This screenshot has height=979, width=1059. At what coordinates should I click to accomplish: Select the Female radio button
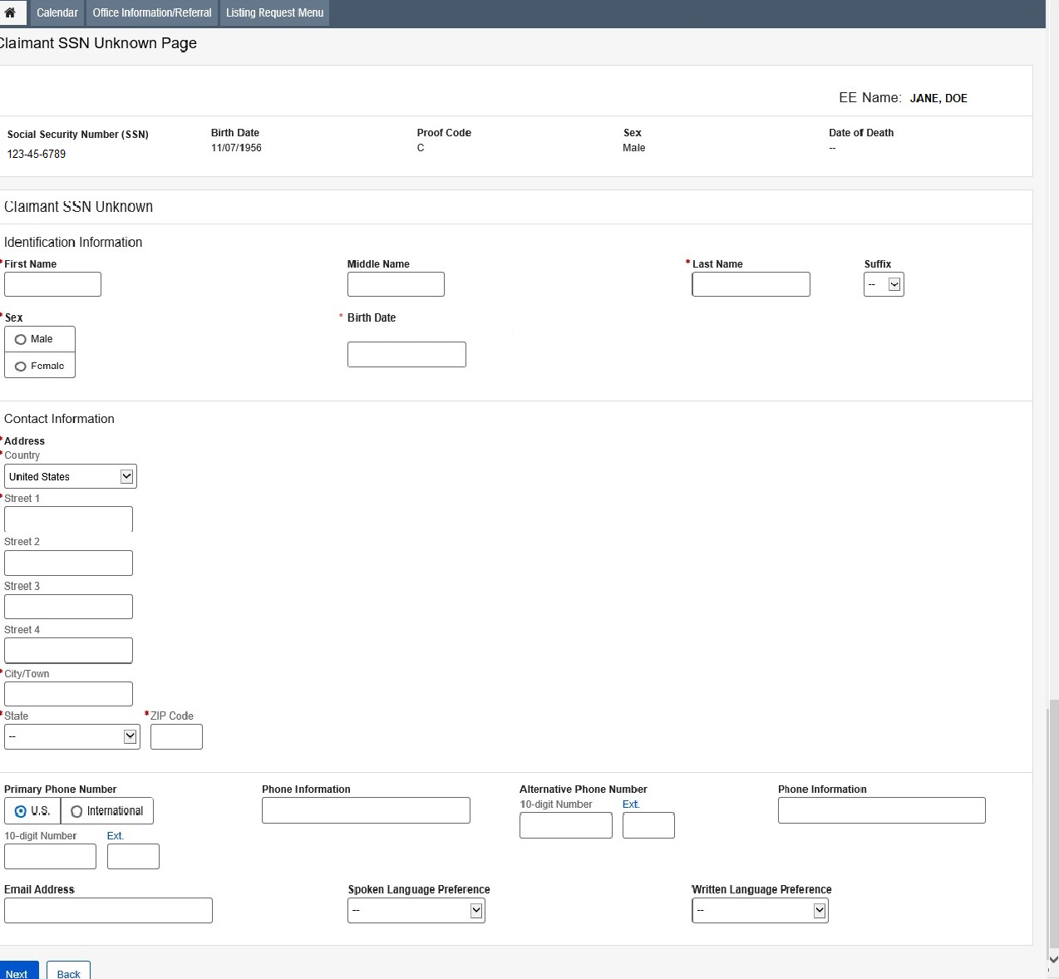click(x=21, y=367)
